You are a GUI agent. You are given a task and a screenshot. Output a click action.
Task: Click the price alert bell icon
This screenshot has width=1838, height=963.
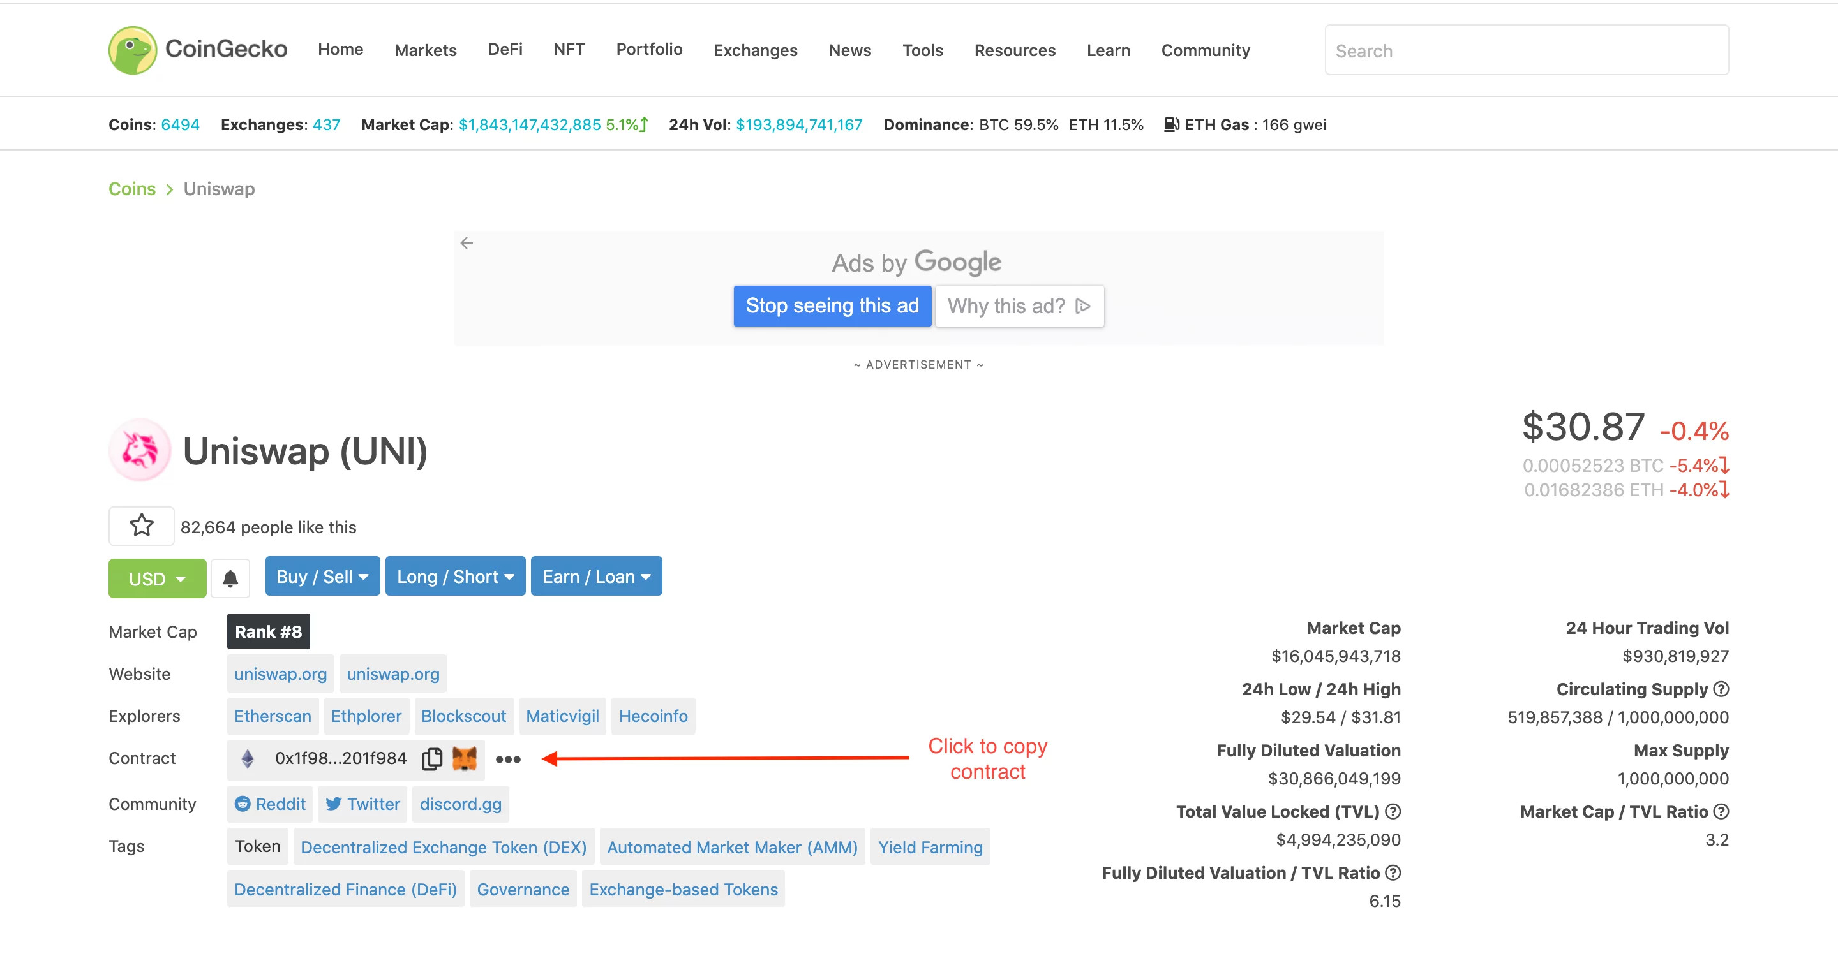(x=230, y=578)
